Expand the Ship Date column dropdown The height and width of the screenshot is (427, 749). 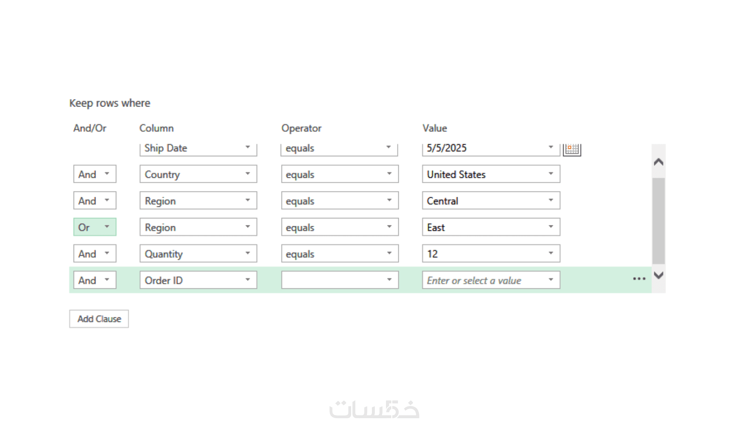pyautogui.click(x=198, y=149)
